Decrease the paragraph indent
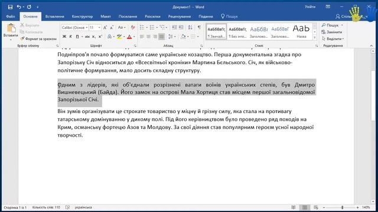Screen dimensions: 378x212 (x=174, y=28)
